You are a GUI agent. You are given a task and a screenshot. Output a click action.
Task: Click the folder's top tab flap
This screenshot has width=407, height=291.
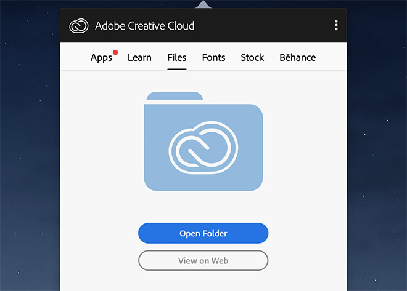175,96
